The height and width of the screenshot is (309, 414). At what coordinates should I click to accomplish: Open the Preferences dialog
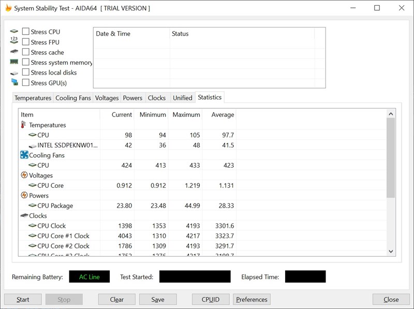252,299
